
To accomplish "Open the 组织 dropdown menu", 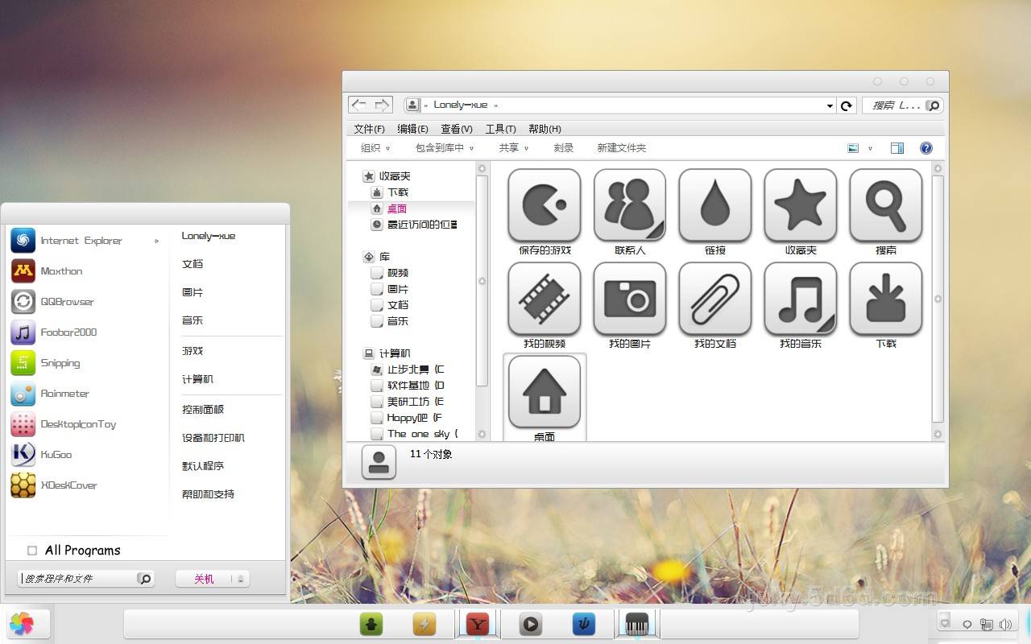I will (375, 148).
